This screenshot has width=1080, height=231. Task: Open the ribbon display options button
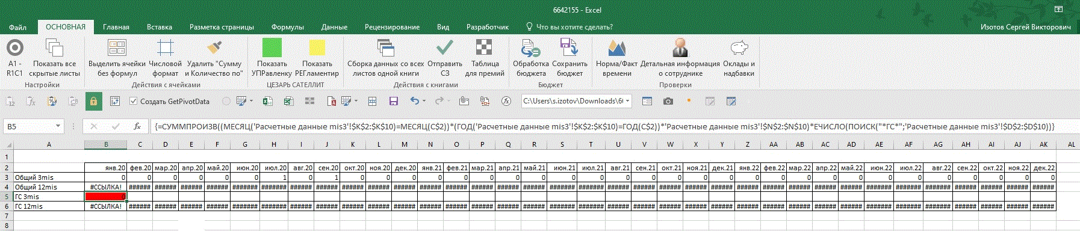click(1058, 9)
